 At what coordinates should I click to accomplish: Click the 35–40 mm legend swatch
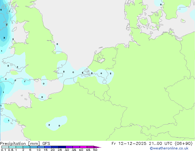coord(76,147)
